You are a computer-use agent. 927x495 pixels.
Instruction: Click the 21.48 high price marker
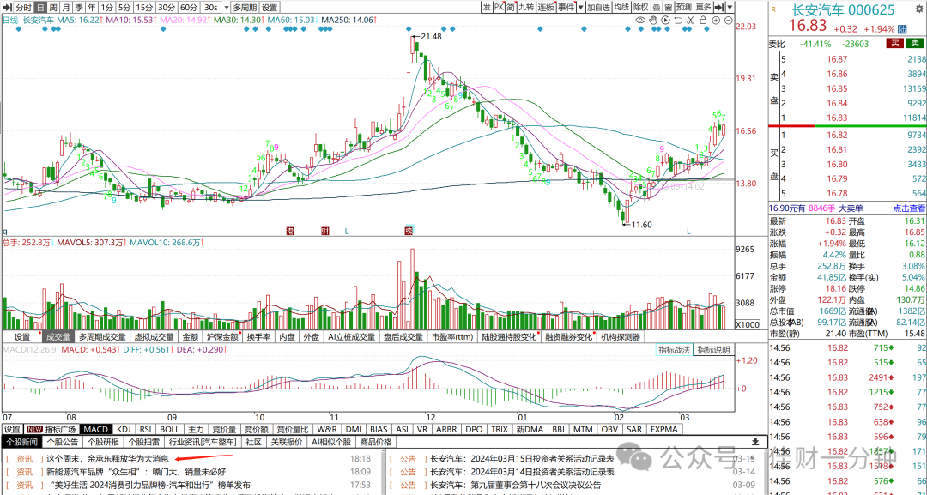431,36
